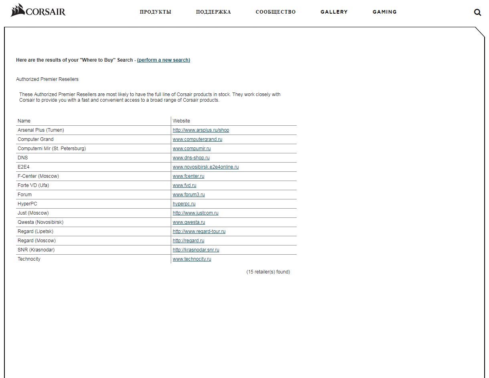Select the Just (Moscow) name cell
Image resolution: width=489 pixels, height=378 pixels.
click(93, 213)
